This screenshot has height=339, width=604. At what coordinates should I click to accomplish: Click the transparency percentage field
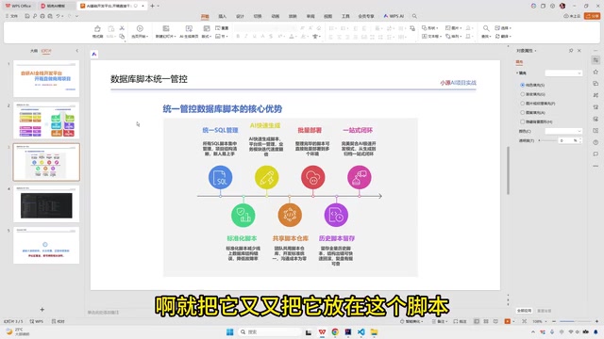[x=569, y=140]
